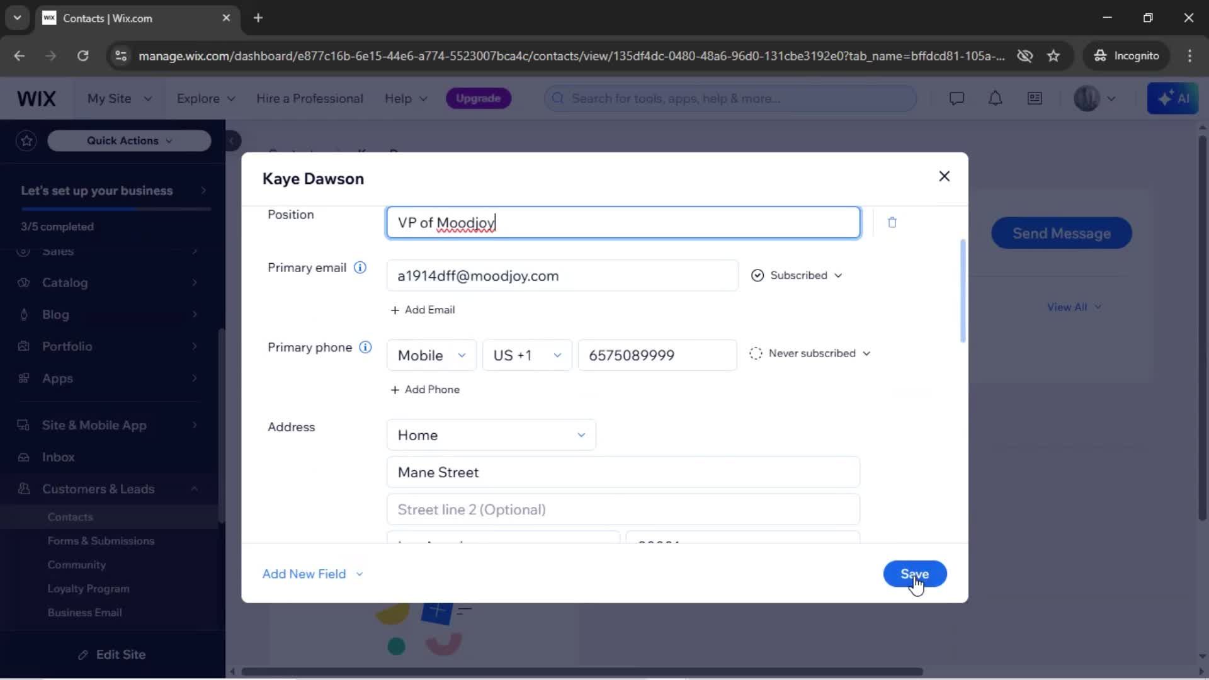Open the news feed icon in header
This screenshot has height=680, width=1209.
1035,98
